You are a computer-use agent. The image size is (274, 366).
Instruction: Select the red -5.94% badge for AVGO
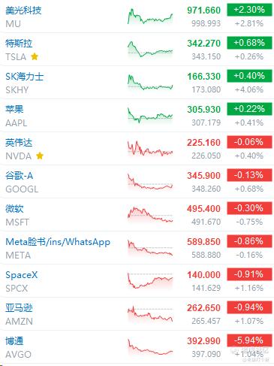249,340
